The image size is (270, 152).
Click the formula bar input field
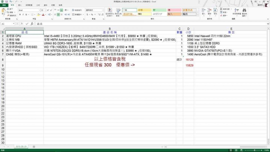(x=151, y=24)
